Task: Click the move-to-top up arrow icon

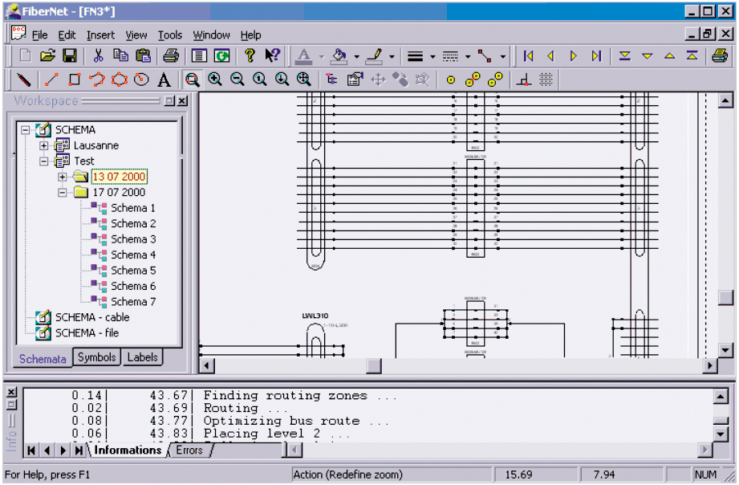Action: tap(692, 55)
